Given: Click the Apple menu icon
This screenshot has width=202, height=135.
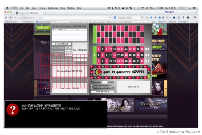Looking at the screenshot, I should 8,8.
